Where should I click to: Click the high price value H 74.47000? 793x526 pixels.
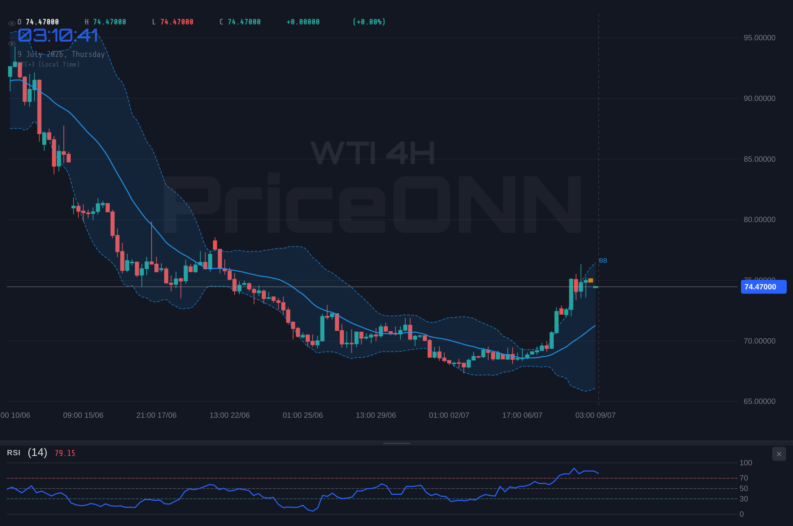pyautogui.click(x=105, y=22)
